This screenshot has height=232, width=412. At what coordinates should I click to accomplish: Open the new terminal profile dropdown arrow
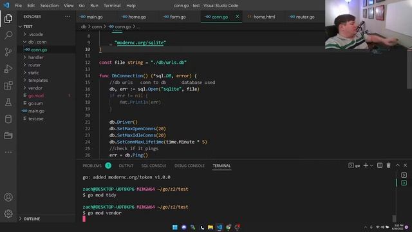click(371, 166)
